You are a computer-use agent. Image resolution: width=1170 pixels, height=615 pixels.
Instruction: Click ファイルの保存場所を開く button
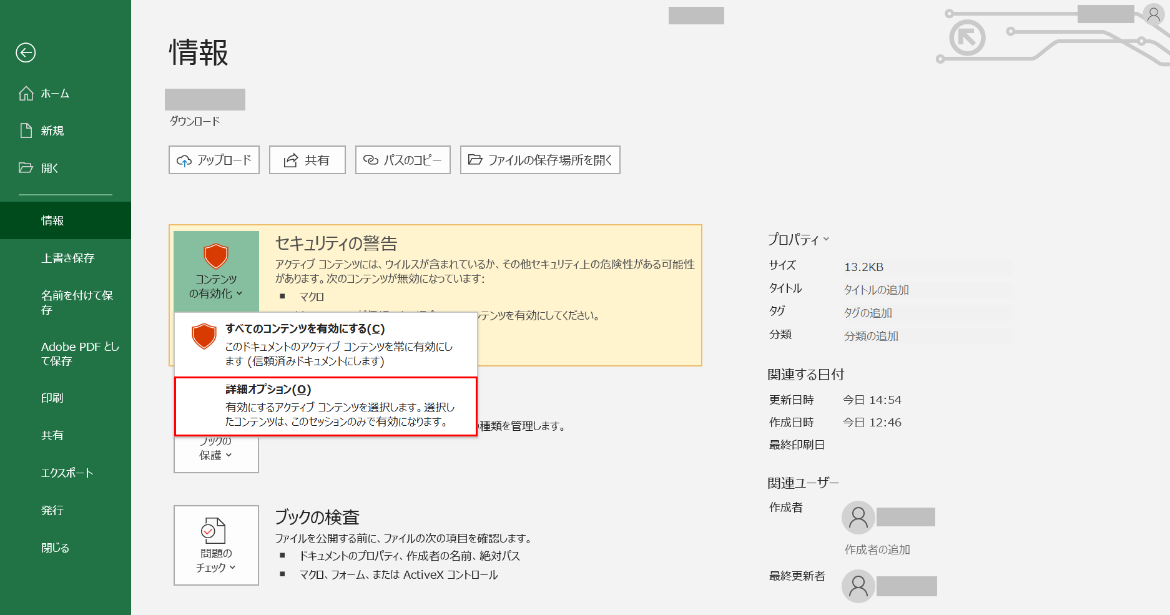point(539,160)
